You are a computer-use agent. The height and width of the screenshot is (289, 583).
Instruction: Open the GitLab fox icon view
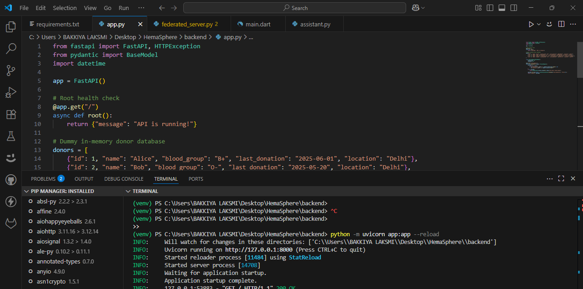tap(10, 223)
